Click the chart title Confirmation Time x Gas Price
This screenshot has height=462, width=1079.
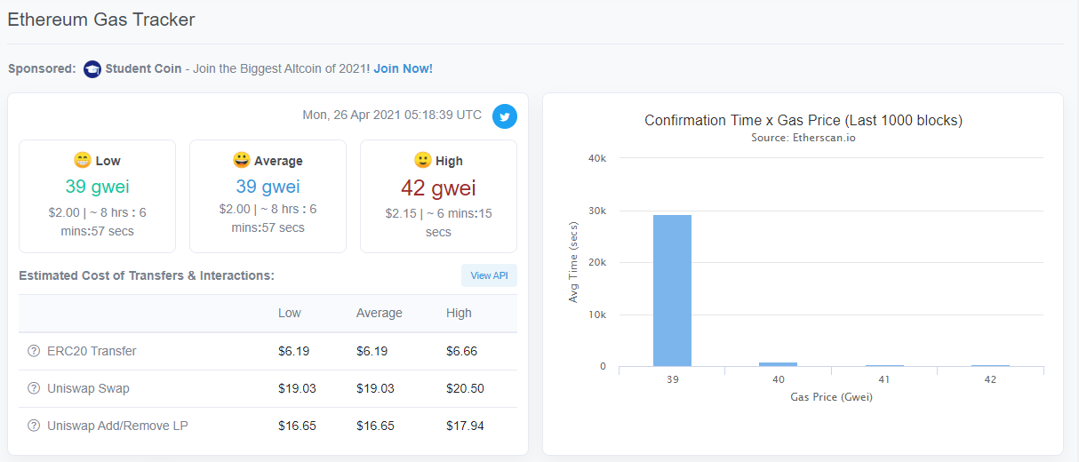tap(803, 120)
